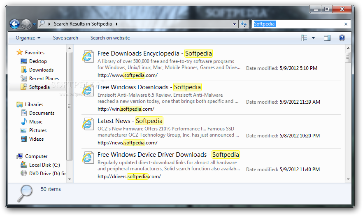This screenshot has width=363, height=216.
Task: Click the results list scrollbar thumb
Action: 348,58
